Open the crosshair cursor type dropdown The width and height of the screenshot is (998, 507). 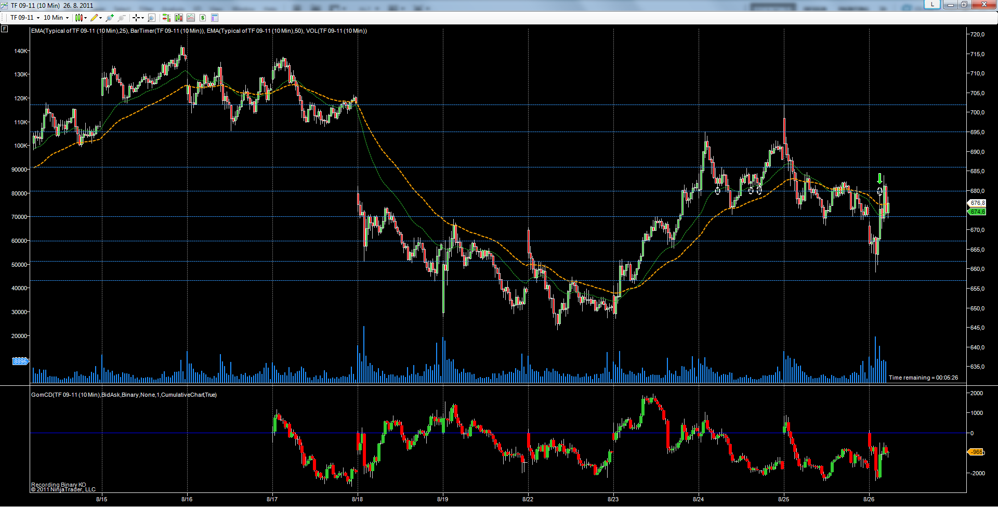138,18
